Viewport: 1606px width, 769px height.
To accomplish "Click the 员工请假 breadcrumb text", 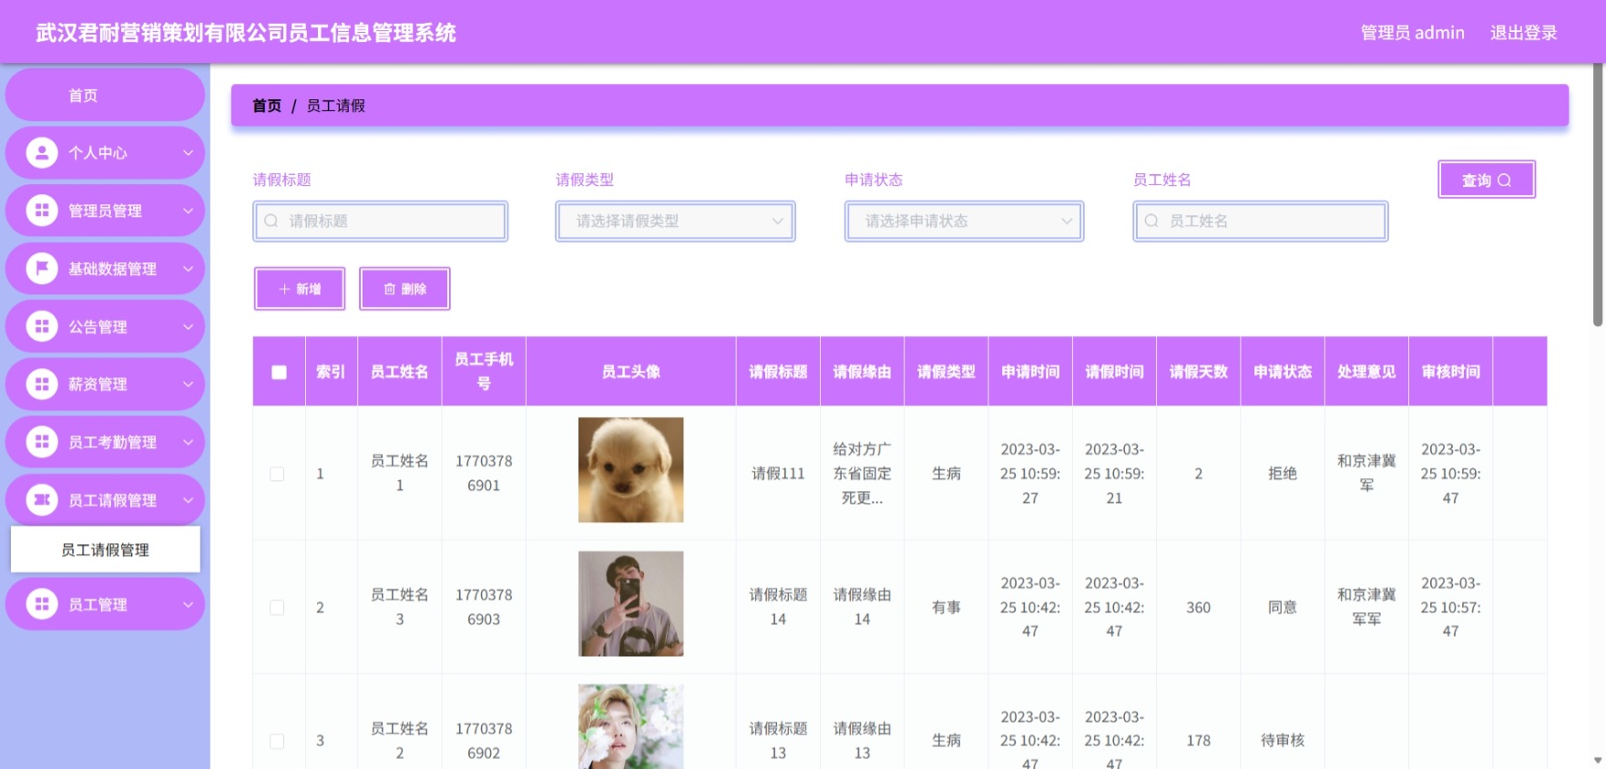I will tap(336, 106).
